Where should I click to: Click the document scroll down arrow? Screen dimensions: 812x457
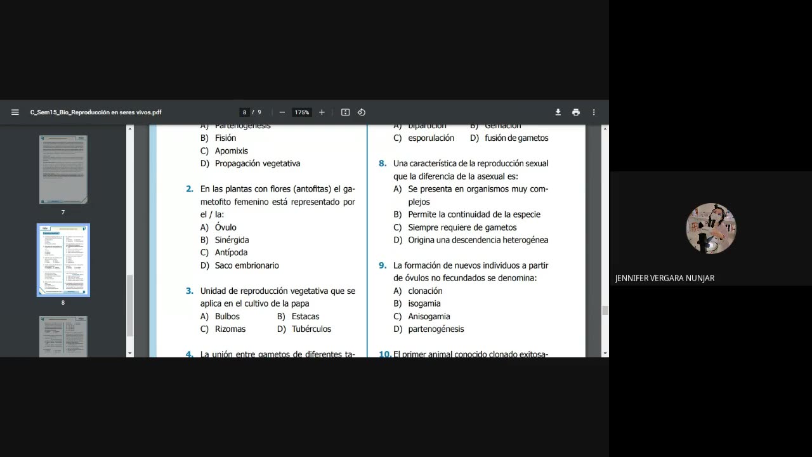click(605, 354)
